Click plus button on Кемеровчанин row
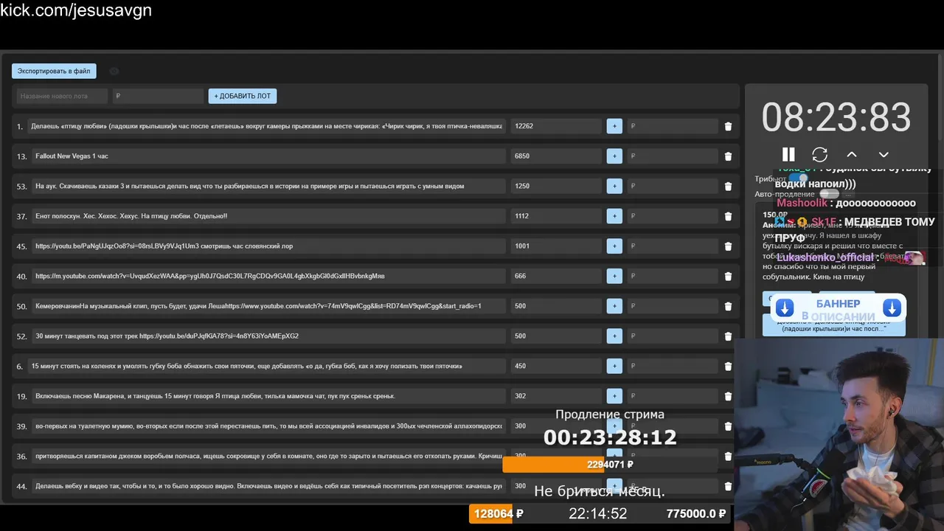The height and width of the screenshot is (531, 944). [x=614, y=306]
